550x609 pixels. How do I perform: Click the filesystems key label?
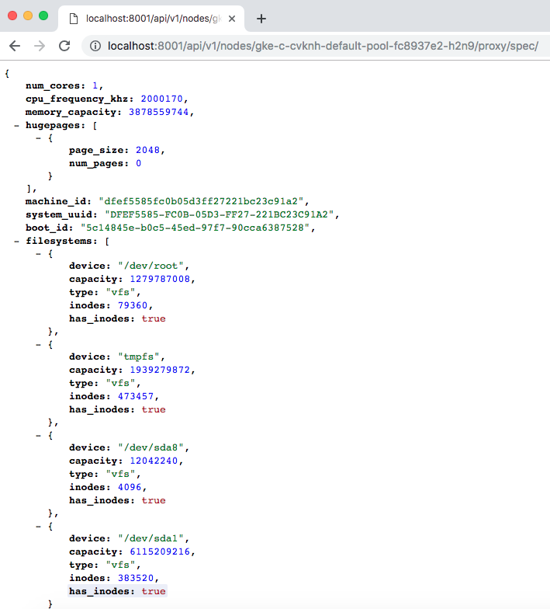tap(59, 241)
